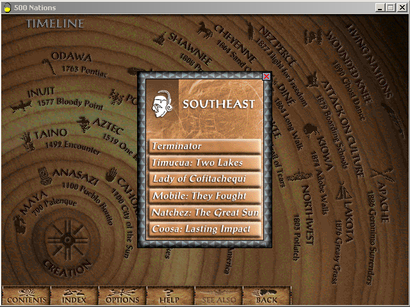Open the Help button
This screenshot has height=307, width=410.
point(170,295)
